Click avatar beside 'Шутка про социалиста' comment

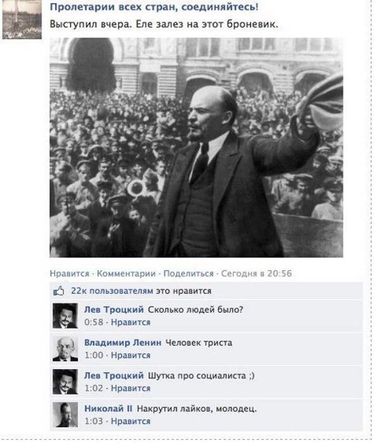click(x=65, y=382)
